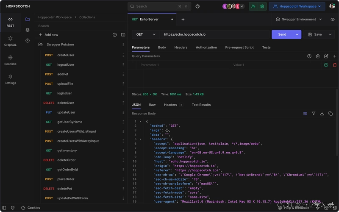Image resolution: width=339 pixels, height=212 pixels.
Task: Open Swagger Petstore collection options menu
Action: click(123, 45)
